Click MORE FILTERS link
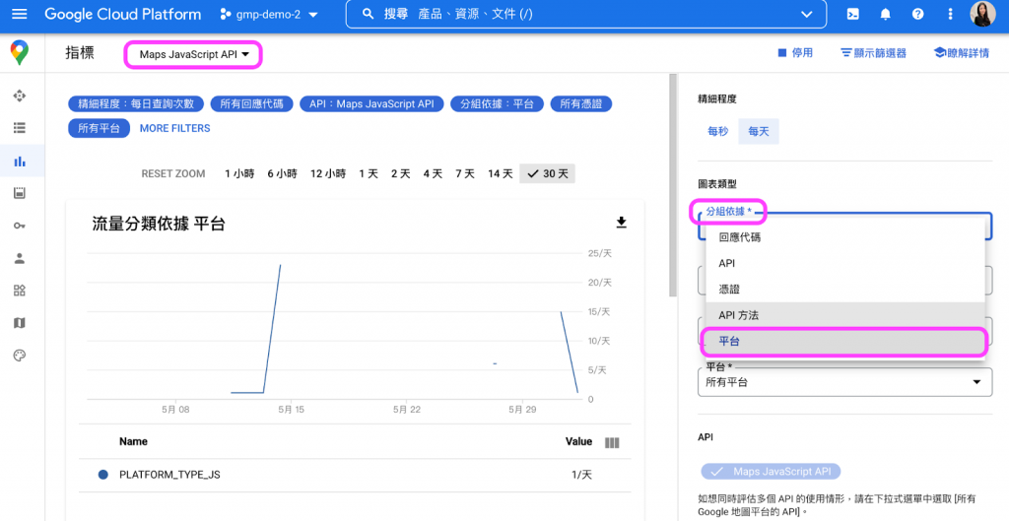The image size is (1009, 521). (x=175, y=129)
